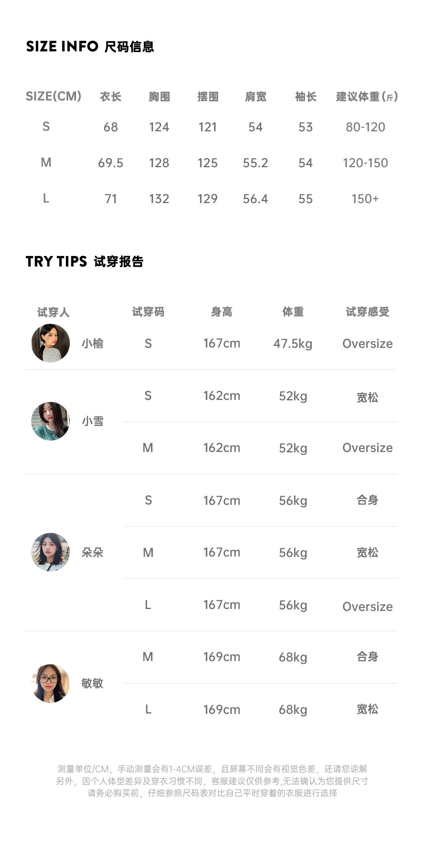Click the 150+ weight value for size L
The image size is (426, 848).
(x=365, y=199)
